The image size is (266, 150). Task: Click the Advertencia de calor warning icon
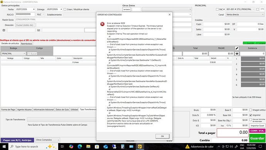pos(187,147)
